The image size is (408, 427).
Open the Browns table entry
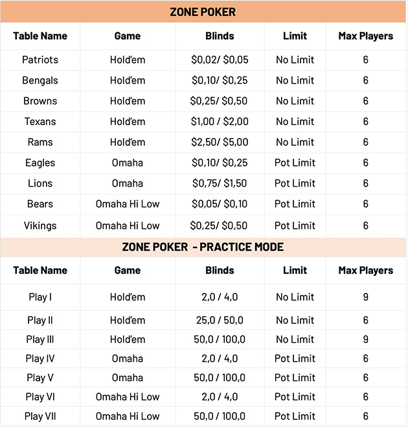pos(40,101)
